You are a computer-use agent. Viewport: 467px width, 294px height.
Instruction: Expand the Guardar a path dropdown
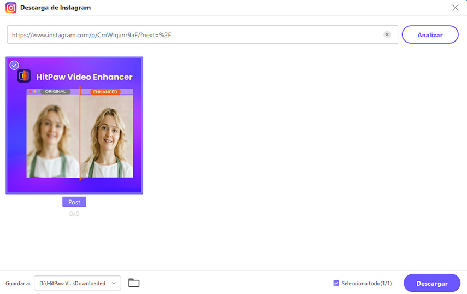(x=78, y=283)
